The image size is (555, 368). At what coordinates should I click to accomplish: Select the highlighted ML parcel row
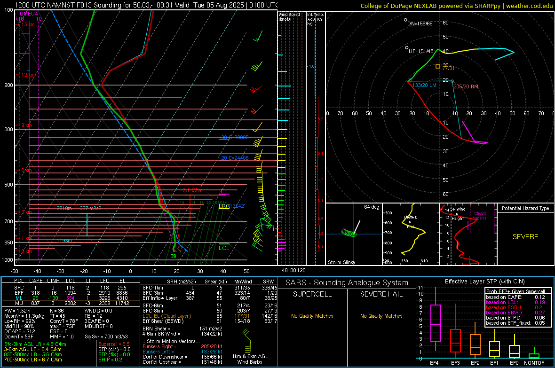coord(71,298)
